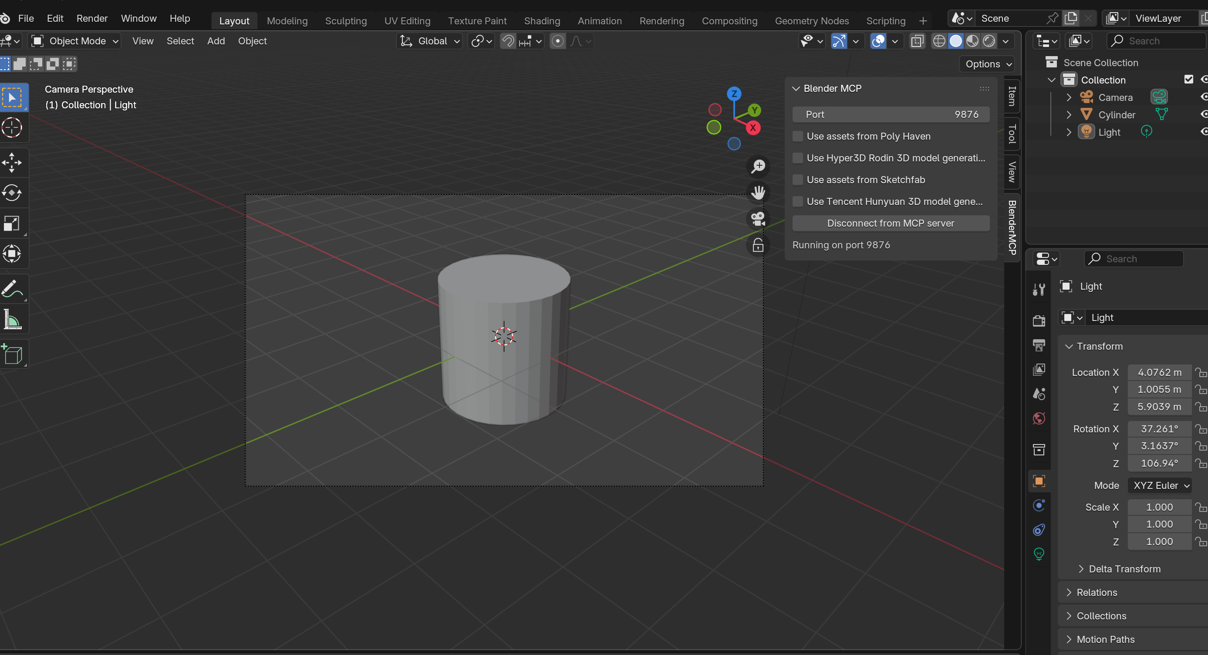Screen dimensions: 1208x655
Task: Select the Move tool in the toolbar
Action: 13,163
